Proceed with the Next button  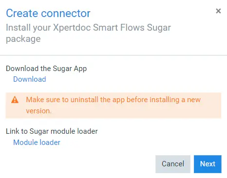tap(208, 164)
